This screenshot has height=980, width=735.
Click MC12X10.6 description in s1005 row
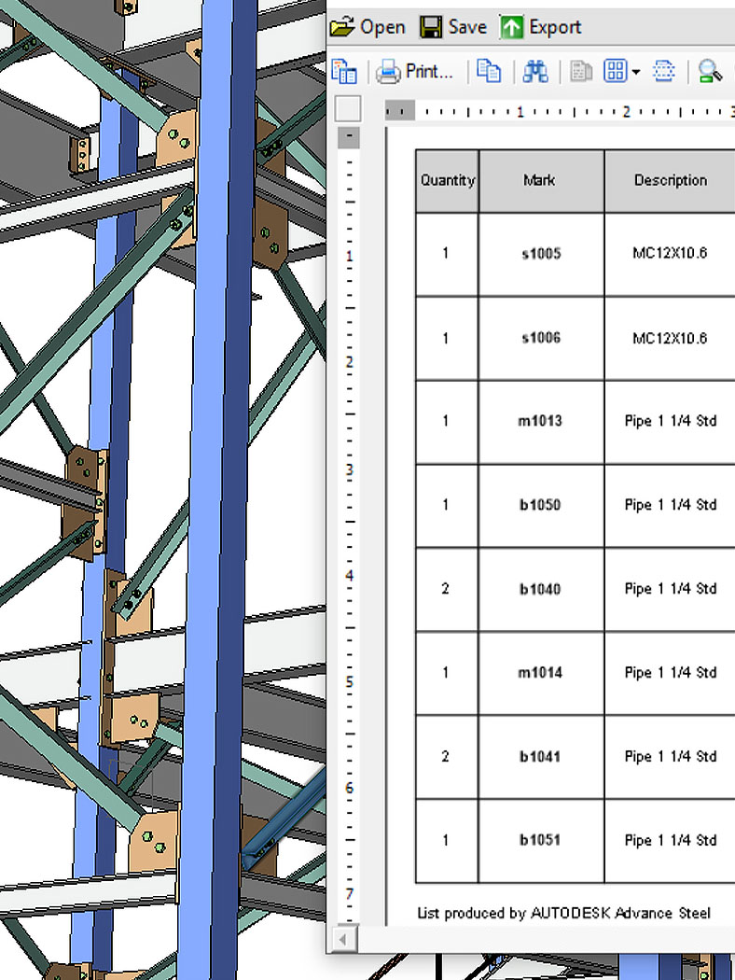670,253
